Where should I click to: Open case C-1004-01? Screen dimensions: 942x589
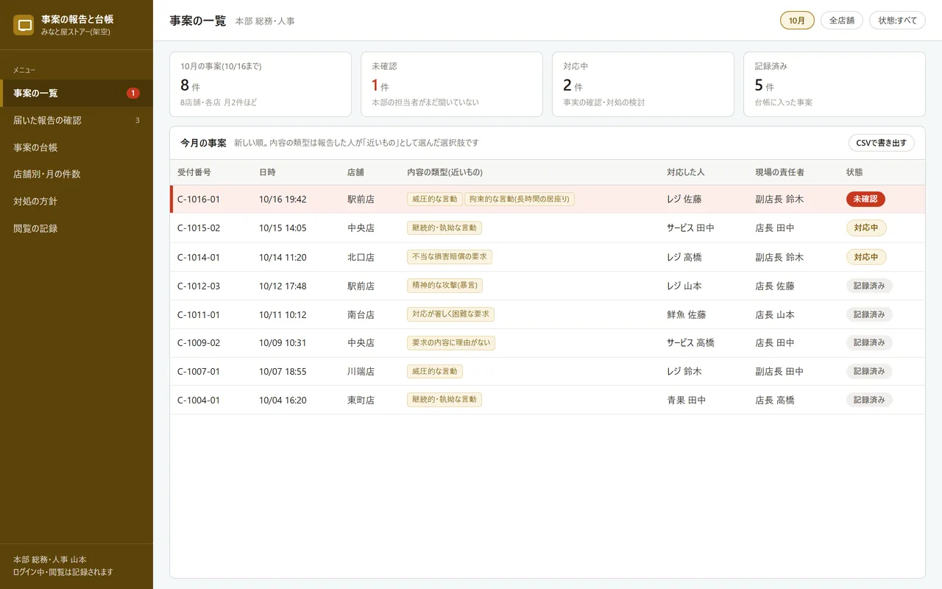pyautogui.click(x=548, y=400)
